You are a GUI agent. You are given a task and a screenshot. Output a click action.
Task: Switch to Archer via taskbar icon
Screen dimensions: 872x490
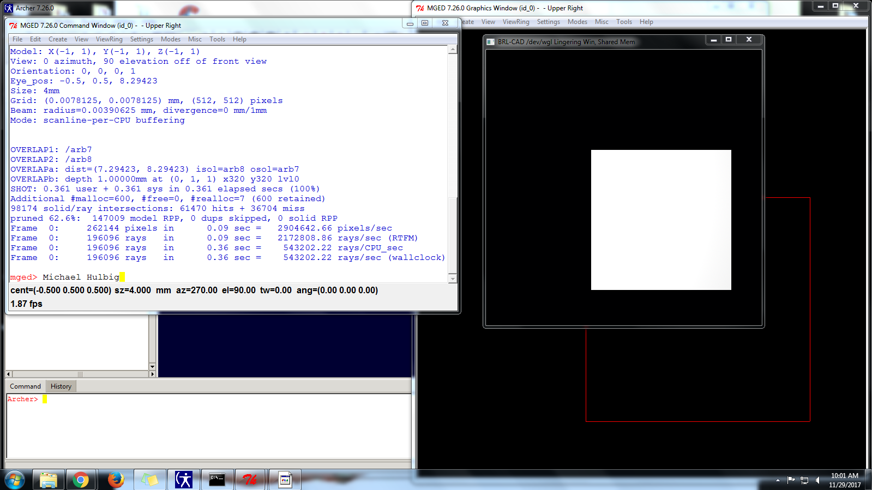(x=184, y=480)
